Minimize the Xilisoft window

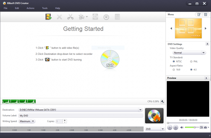[x=190, y=3]
